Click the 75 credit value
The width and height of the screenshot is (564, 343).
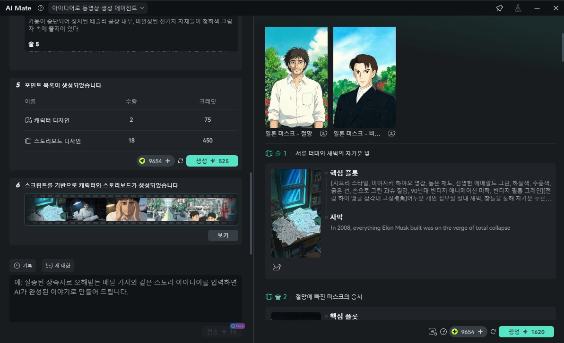[x=208, y=120]
